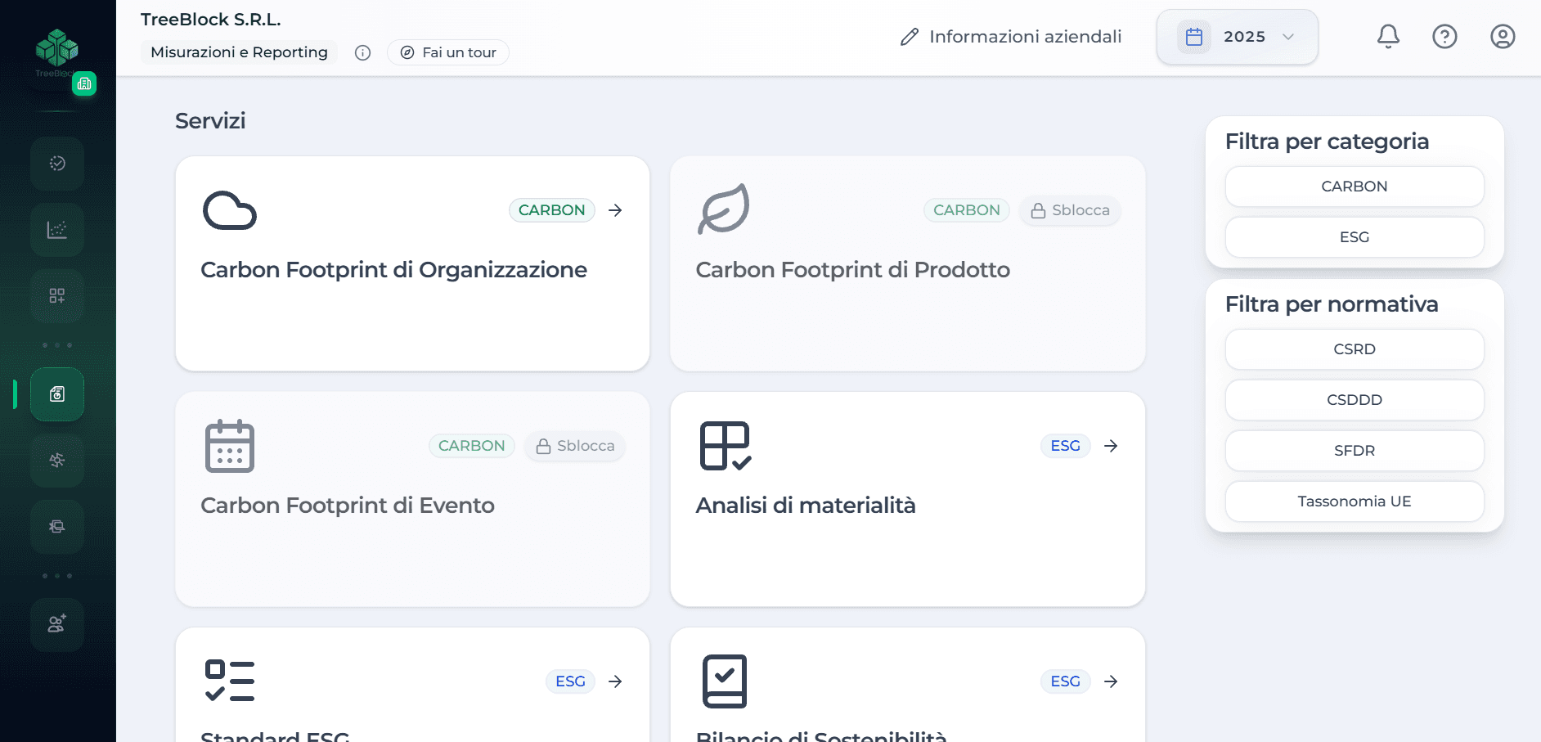Click Filtra per normativa heading
The width and height of the screenshot is (1541, 742).
point(1332,304)
